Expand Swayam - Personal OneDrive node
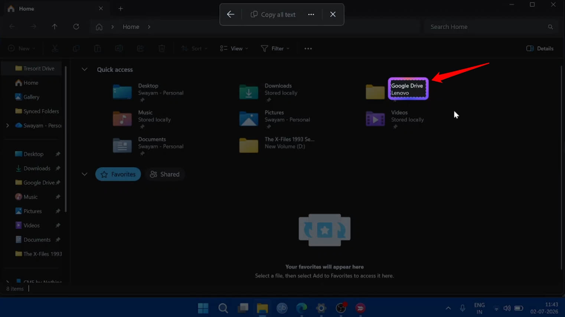The image size is (565, 317). [7, 126]
